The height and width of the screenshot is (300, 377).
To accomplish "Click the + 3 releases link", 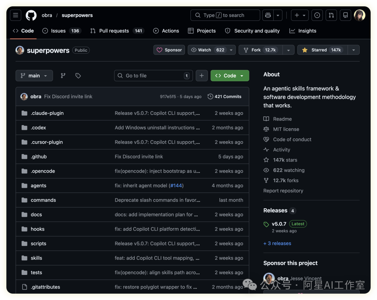I will click(277, 244).
